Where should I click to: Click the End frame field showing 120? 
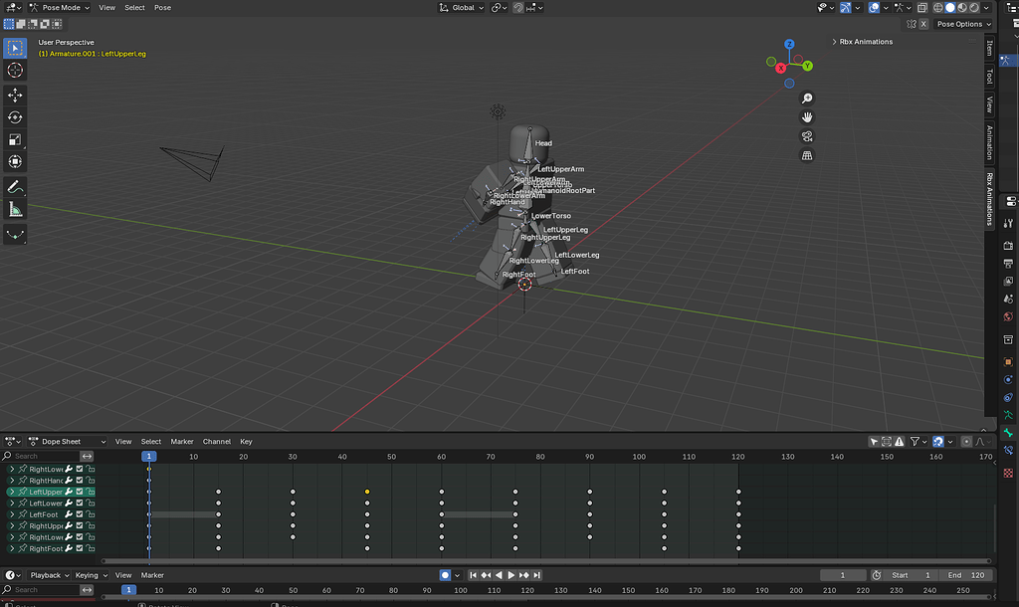[964, 574]
